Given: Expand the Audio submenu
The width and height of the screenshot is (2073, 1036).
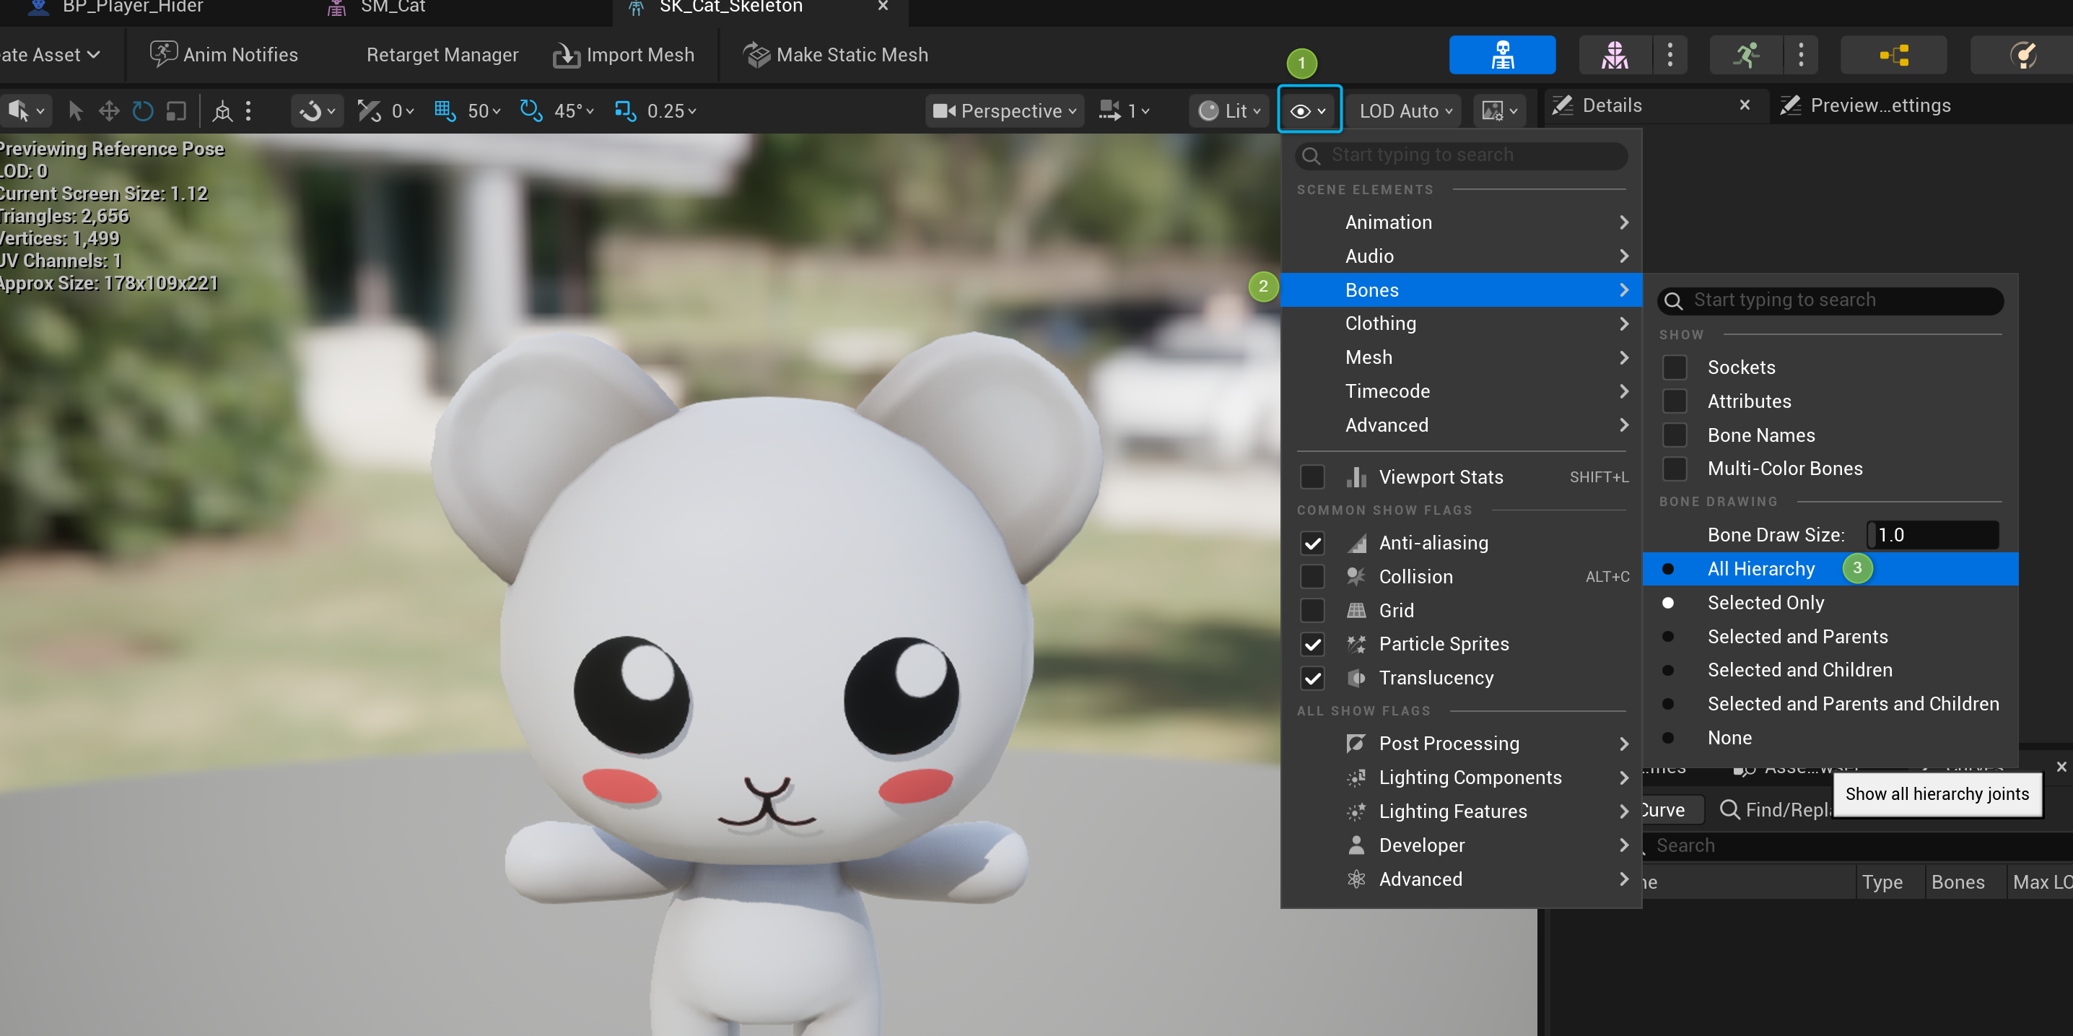Looking at the screenshot, I should (1461, 256).
